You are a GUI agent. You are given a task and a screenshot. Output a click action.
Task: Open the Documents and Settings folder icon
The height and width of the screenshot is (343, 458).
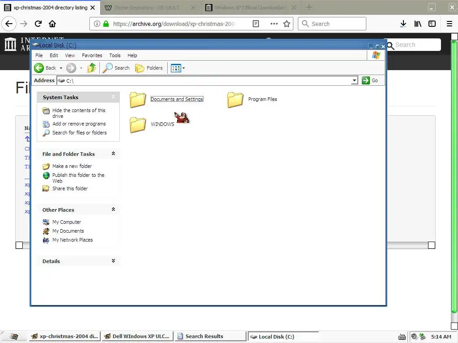click(138, 100)
